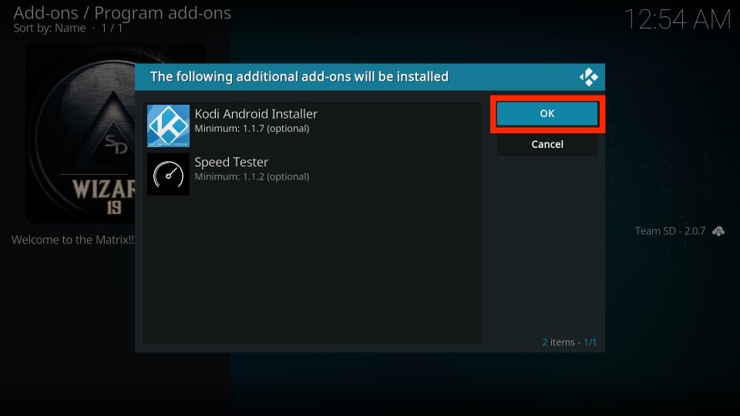Highlight the Speed Tester entry name
The image size is (740, 416).
(231, 163)
